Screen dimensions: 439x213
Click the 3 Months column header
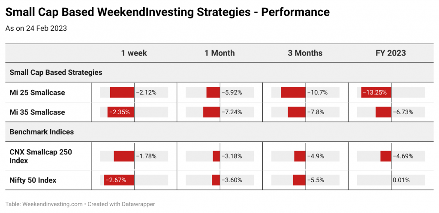pyautogui.click(x=305, y=53)
